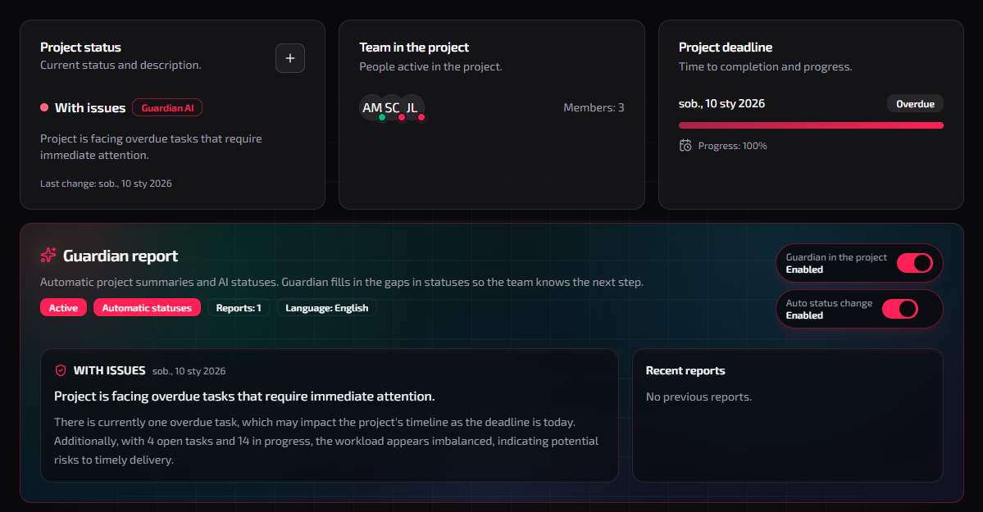Click the calendar clock icon near Progress

point(685,145)
